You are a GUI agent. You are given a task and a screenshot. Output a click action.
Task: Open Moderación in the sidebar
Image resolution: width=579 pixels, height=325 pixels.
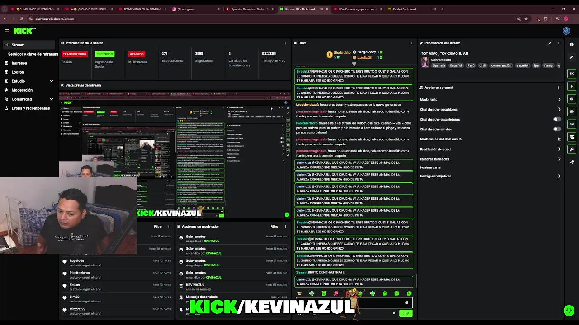point(22,90)
